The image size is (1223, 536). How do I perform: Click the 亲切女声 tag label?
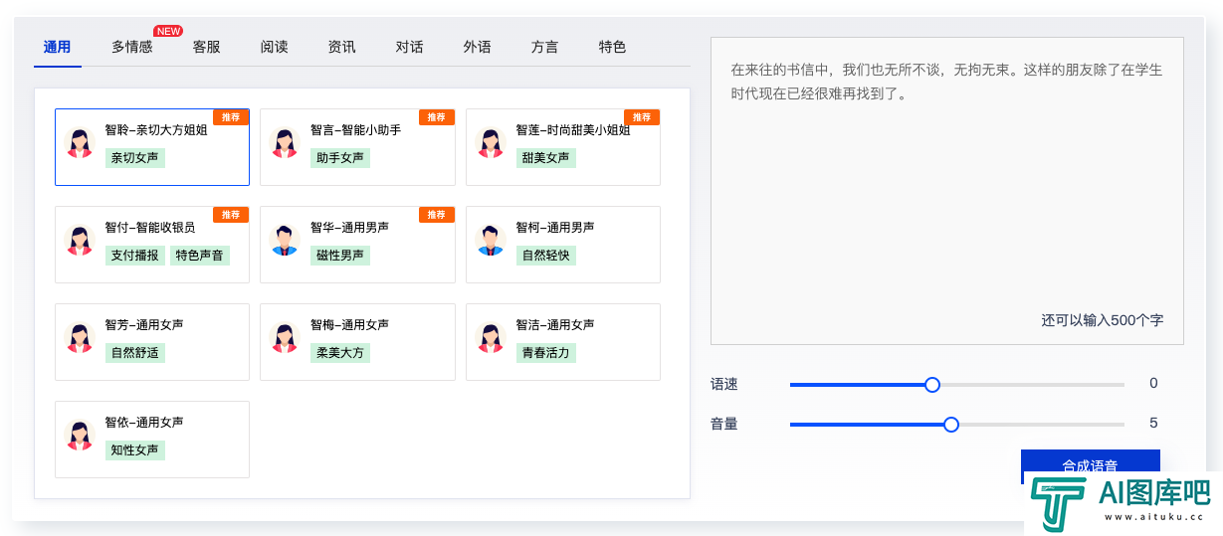(135, 158)
